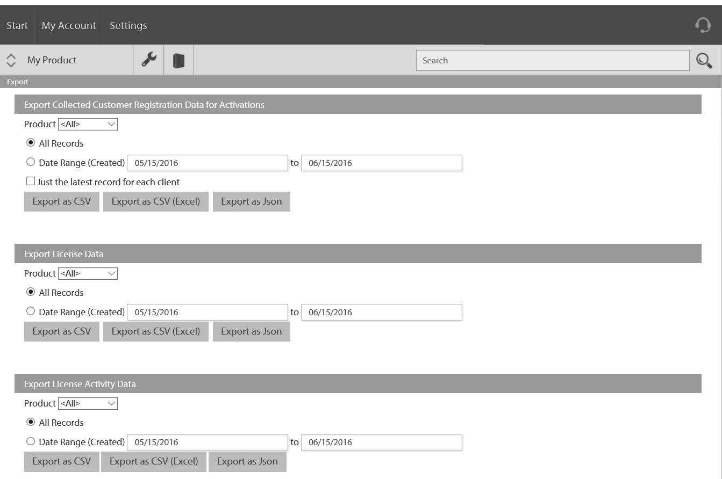Select Date Range in License Activity Data
This screenshot has width=722, height=479.
[x=31, y=441]
